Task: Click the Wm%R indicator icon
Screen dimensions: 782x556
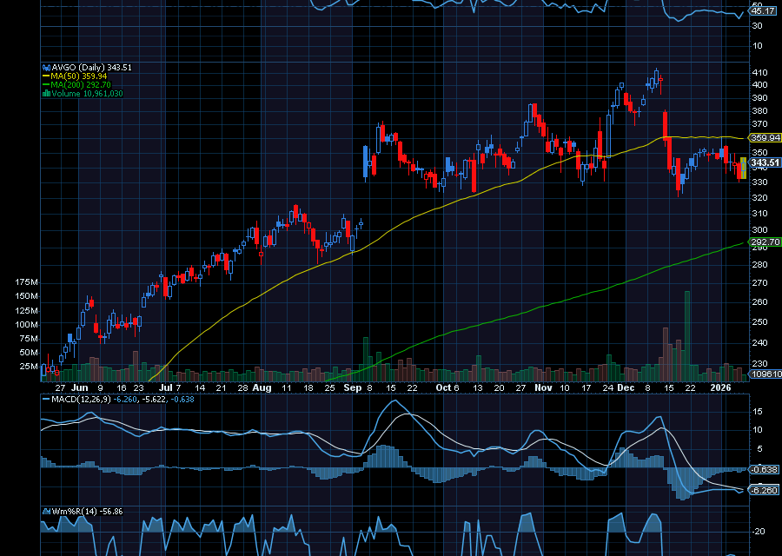Action: click(45, 511)
